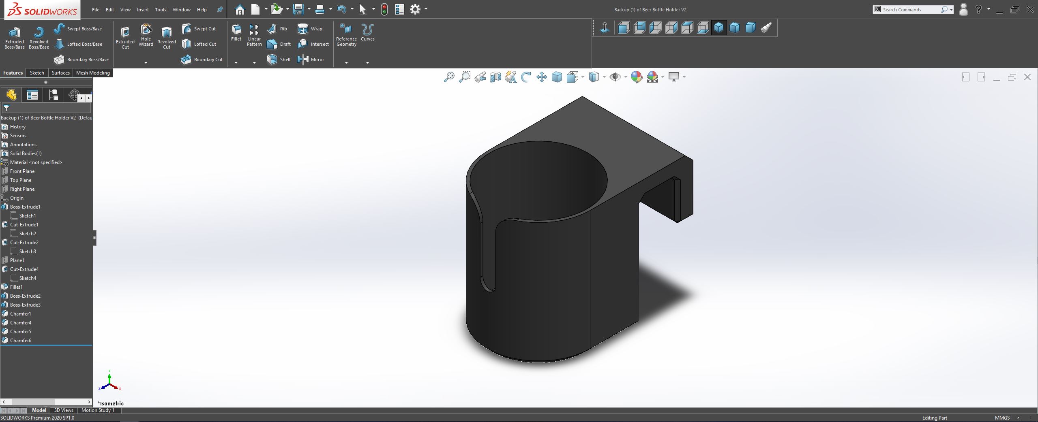1038x422 pixels.
Task: Click the Undo button
Action: point(342,9)
